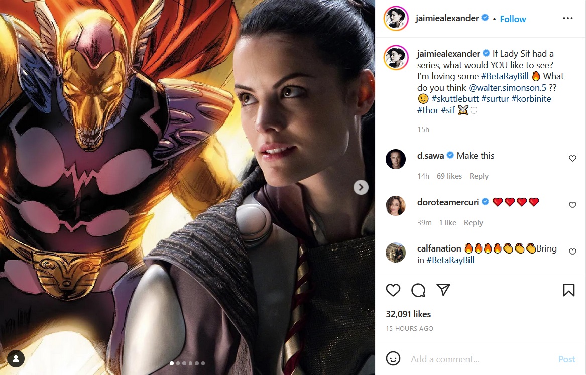Like d.sawa's comment
Image resolution: width=586 pixels, height=375 pixels.
[572, 158]
